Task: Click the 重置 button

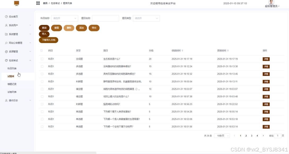Action: (x=57, y=28)
